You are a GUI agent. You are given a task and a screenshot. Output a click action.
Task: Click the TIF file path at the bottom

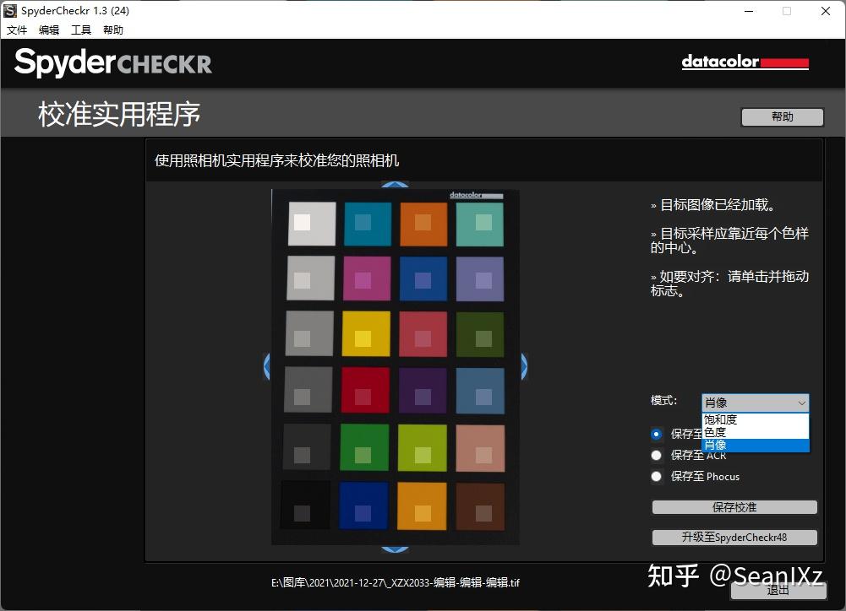tap(396, 581)
